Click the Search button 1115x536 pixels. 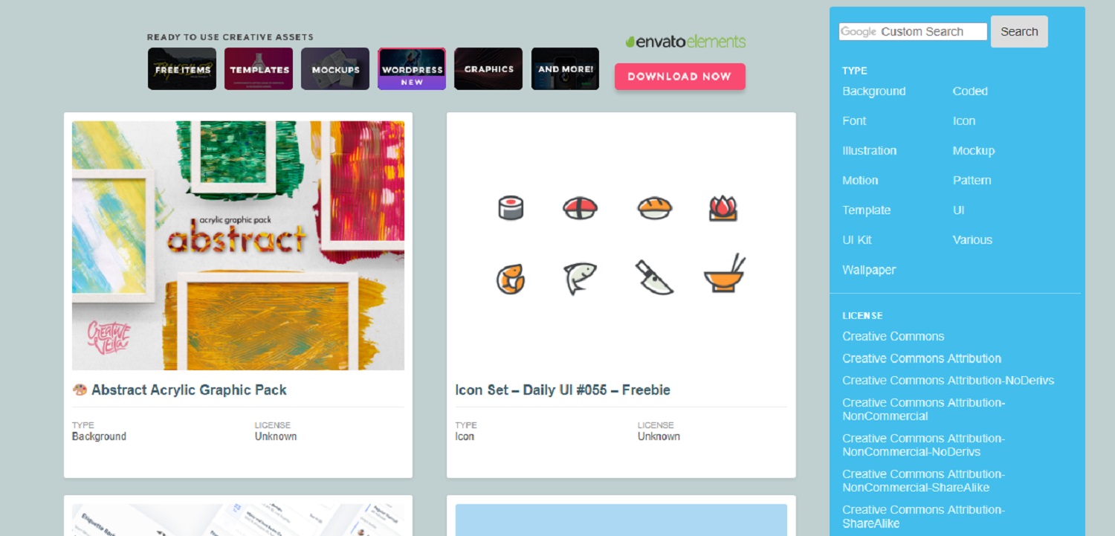pos(1019,31)
